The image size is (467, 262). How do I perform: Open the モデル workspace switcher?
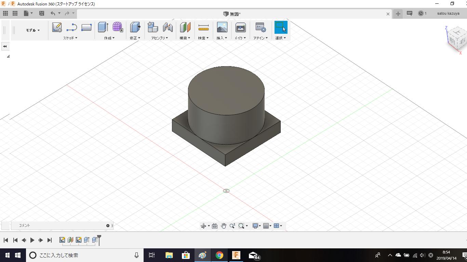click(33, 30)
